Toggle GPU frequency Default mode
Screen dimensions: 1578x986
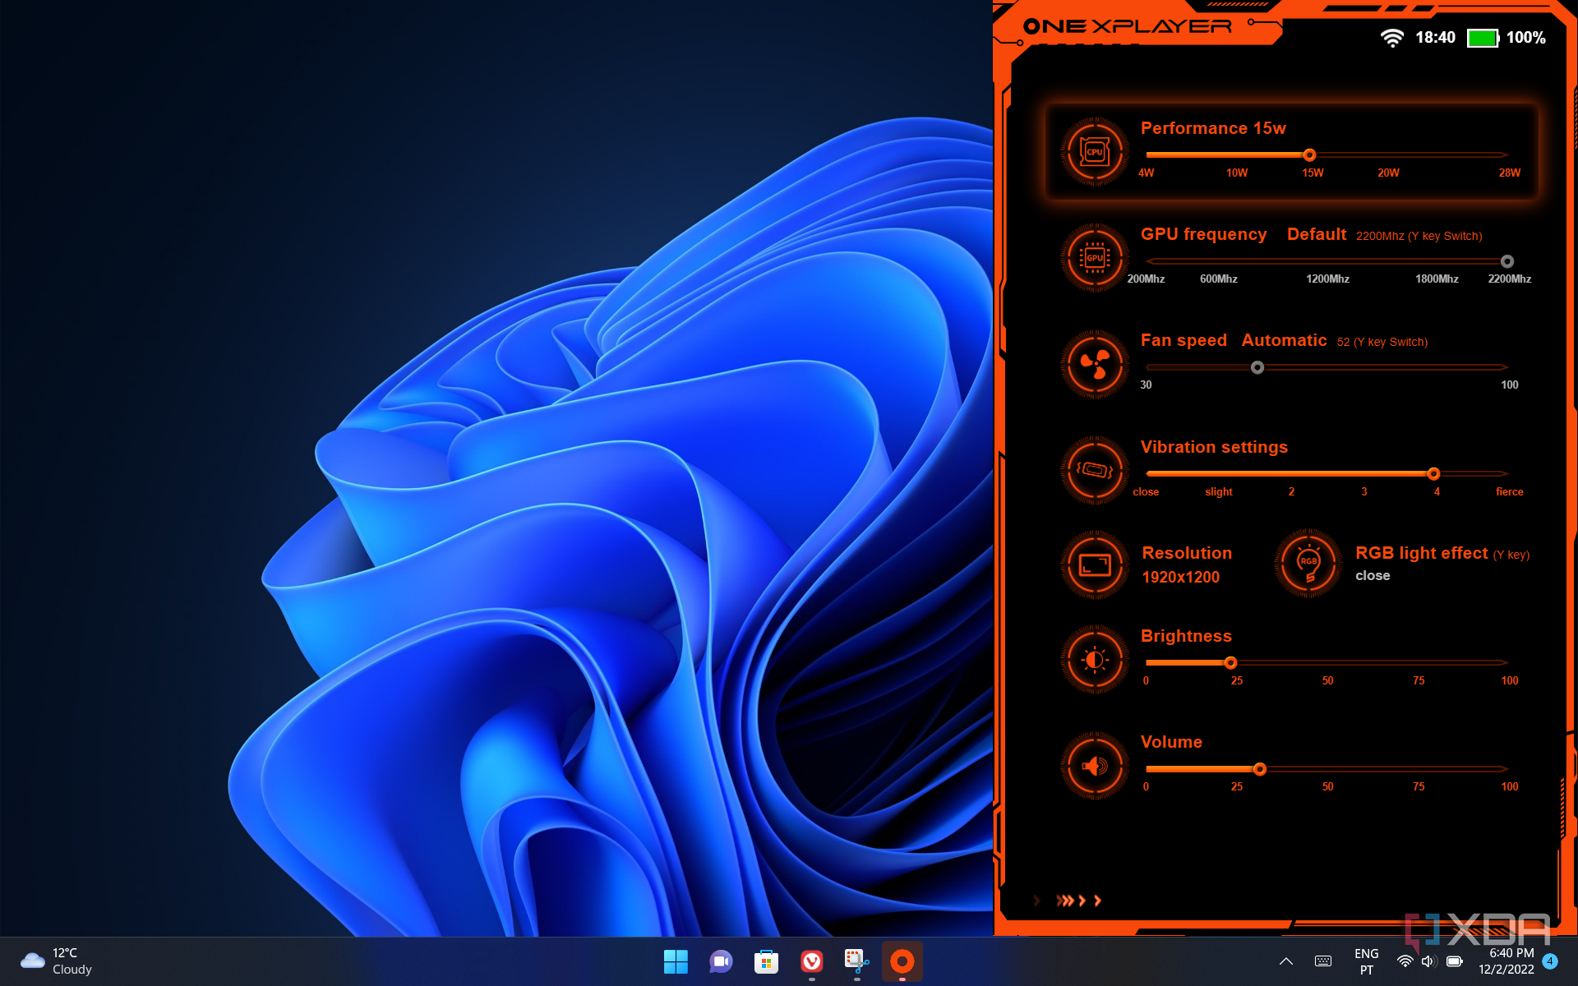pyautogui.click(x=1316, y=235)
